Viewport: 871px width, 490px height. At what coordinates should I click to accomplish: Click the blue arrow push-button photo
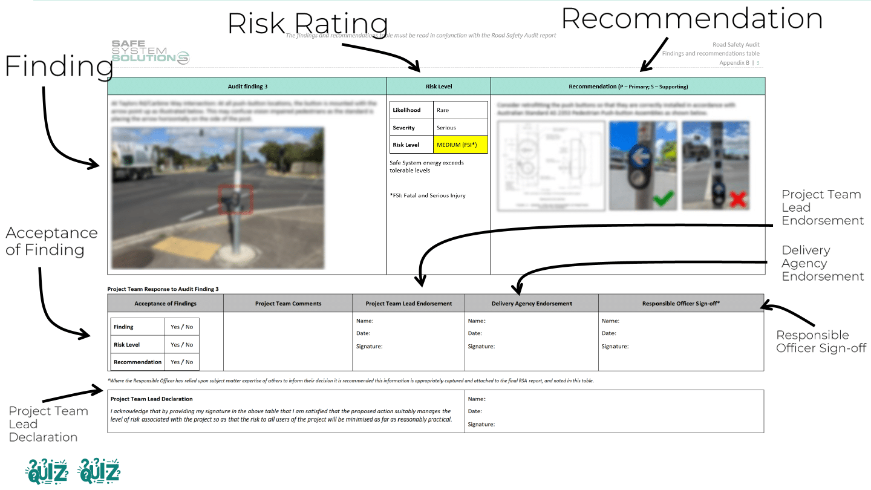(x=641, y=165)
